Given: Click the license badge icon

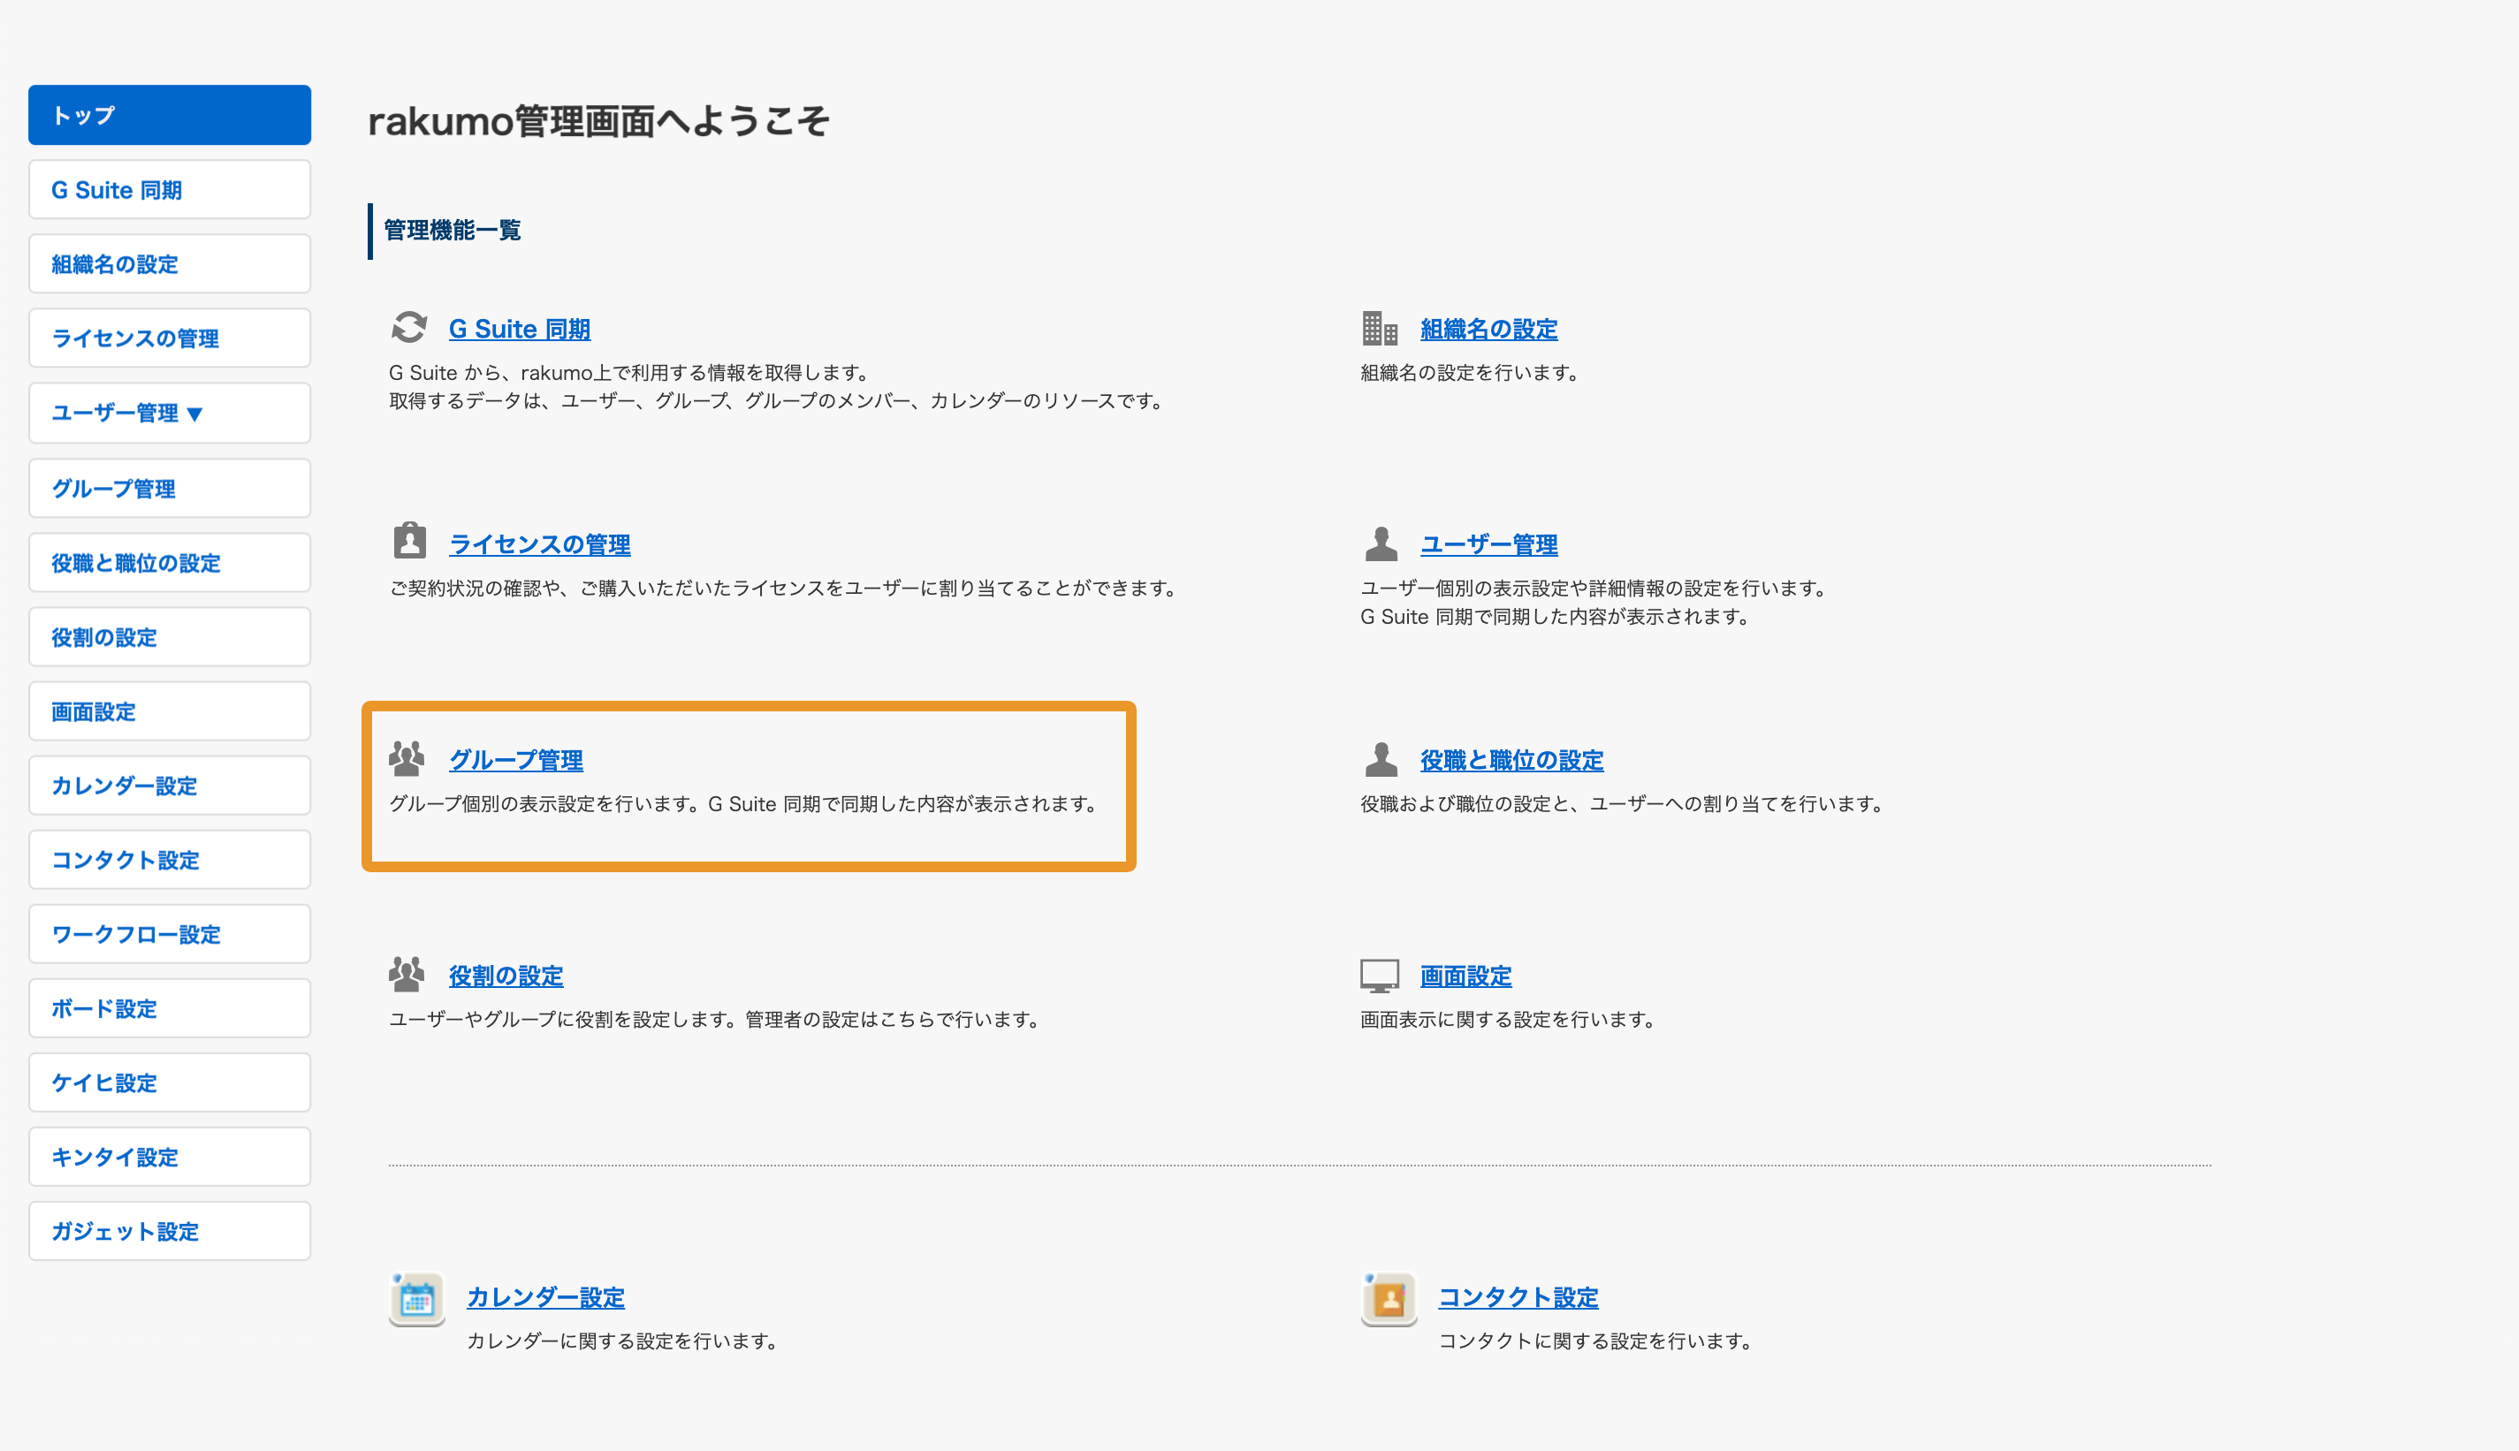Looking at the screenshot, I should tap(408, 541).
